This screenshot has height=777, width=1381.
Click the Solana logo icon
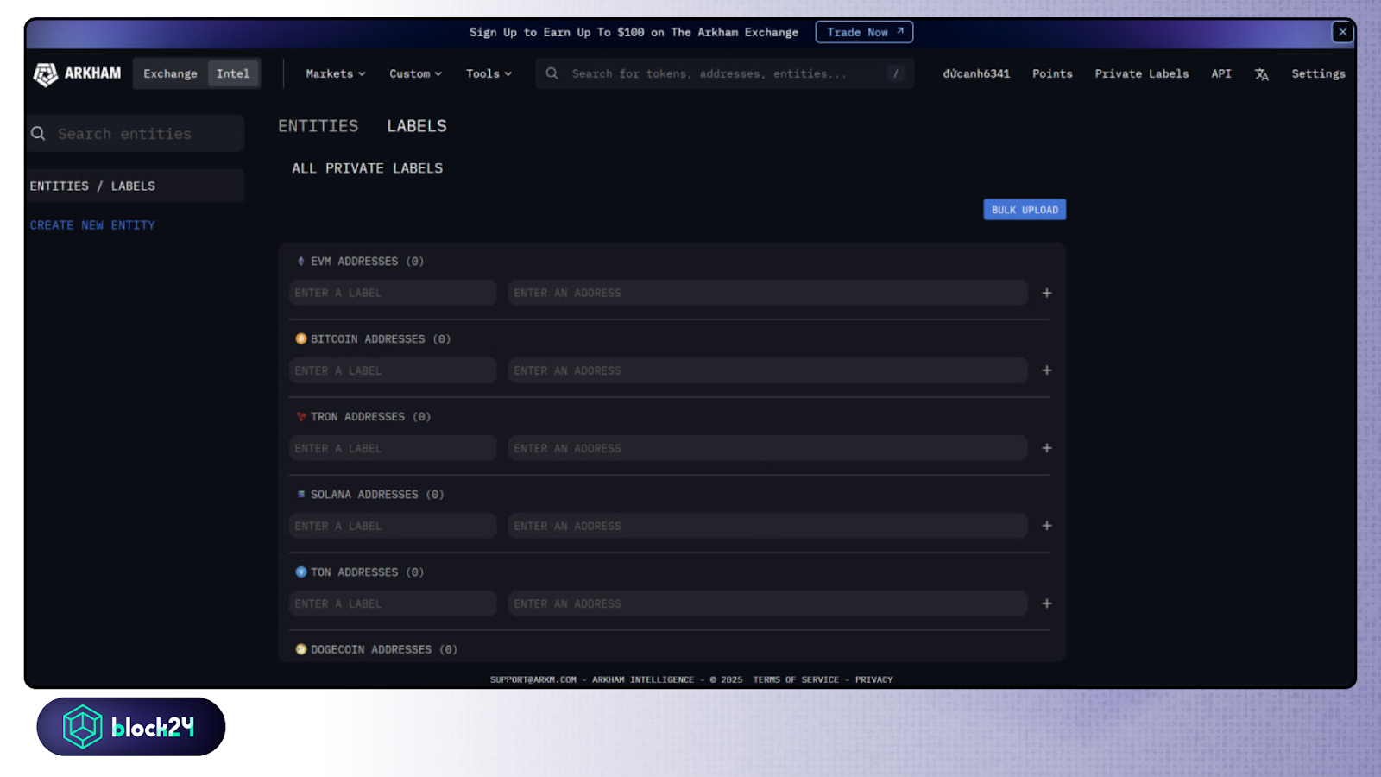click(x=301, y=494)
